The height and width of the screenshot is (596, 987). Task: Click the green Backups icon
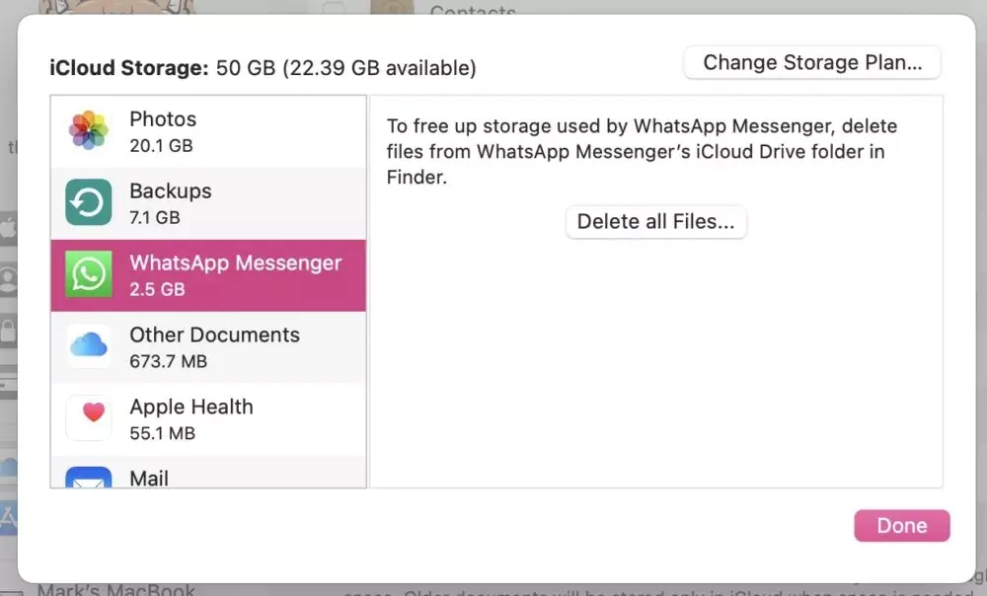click(89, 202)
